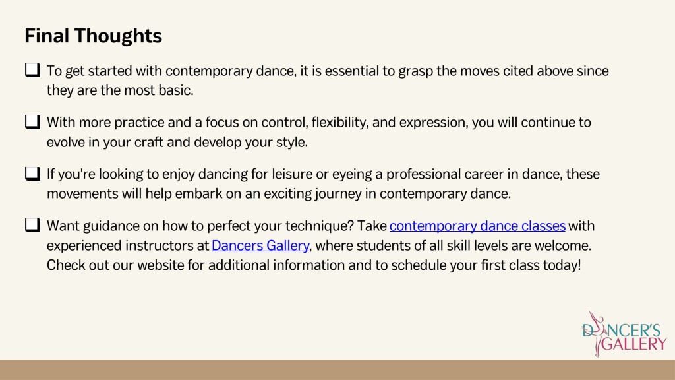The image size is (675, 380).
Task: Tick the checkbox next to 'With more practice'
Action: (x=33, y=122)
